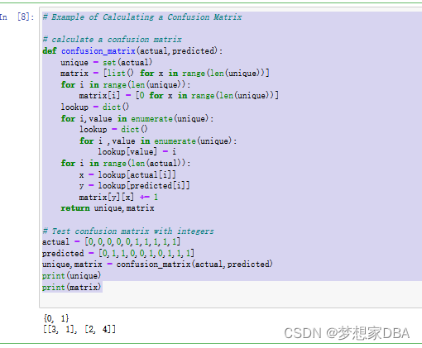Click the matrix list comprehension line
The width and height of the screenshot is (422, 348).
[165, 74]
